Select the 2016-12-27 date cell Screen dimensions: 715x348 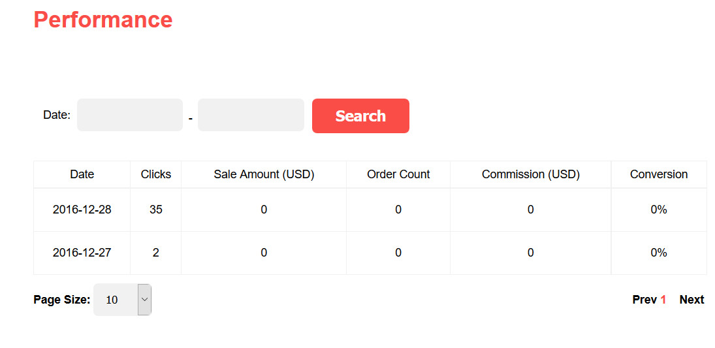pyautogui.click(x=82, y=253)
